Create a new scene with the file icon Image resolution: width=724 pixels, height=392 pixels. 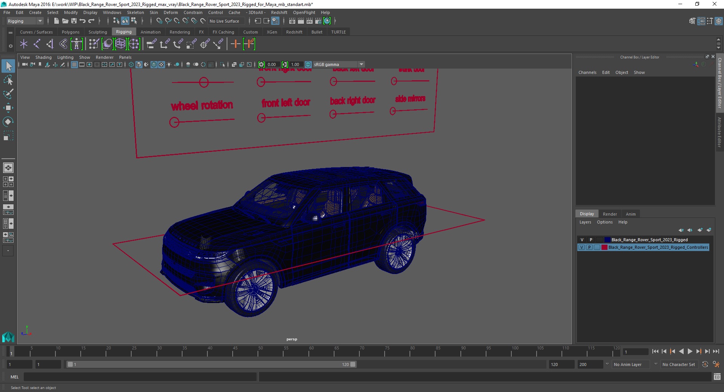point(56,21)
